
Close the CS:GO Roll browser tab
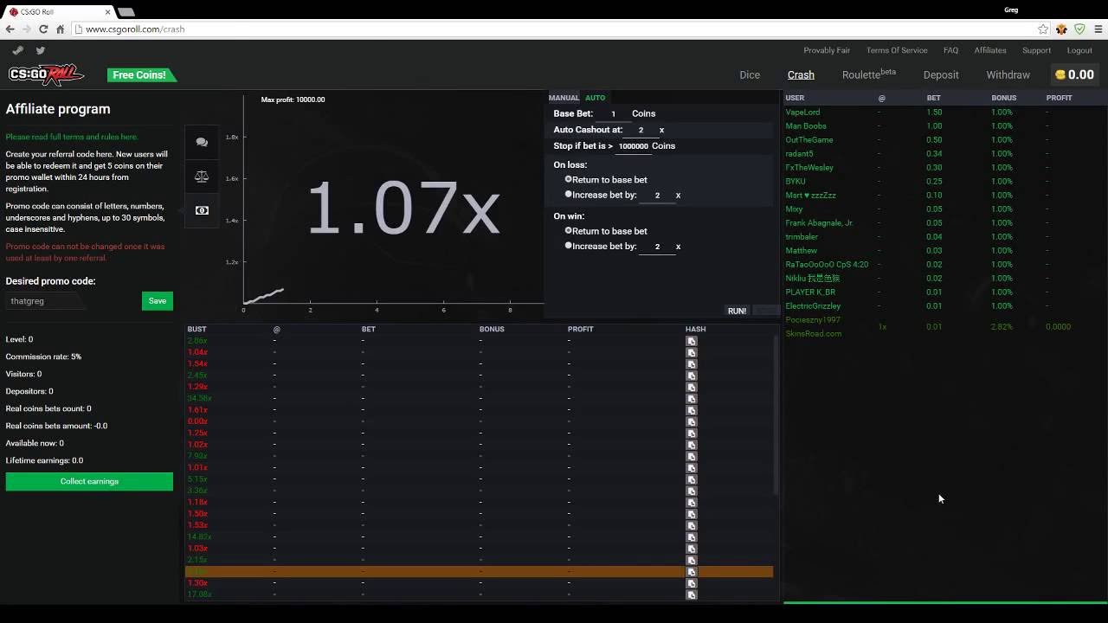[107, 12]
